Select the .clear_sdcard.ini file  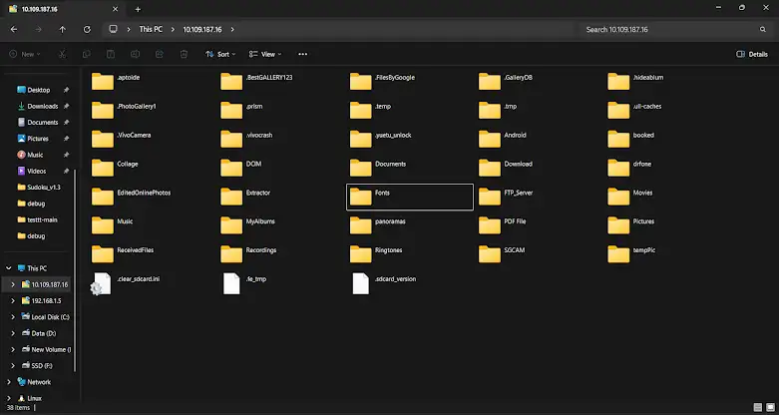126,283
